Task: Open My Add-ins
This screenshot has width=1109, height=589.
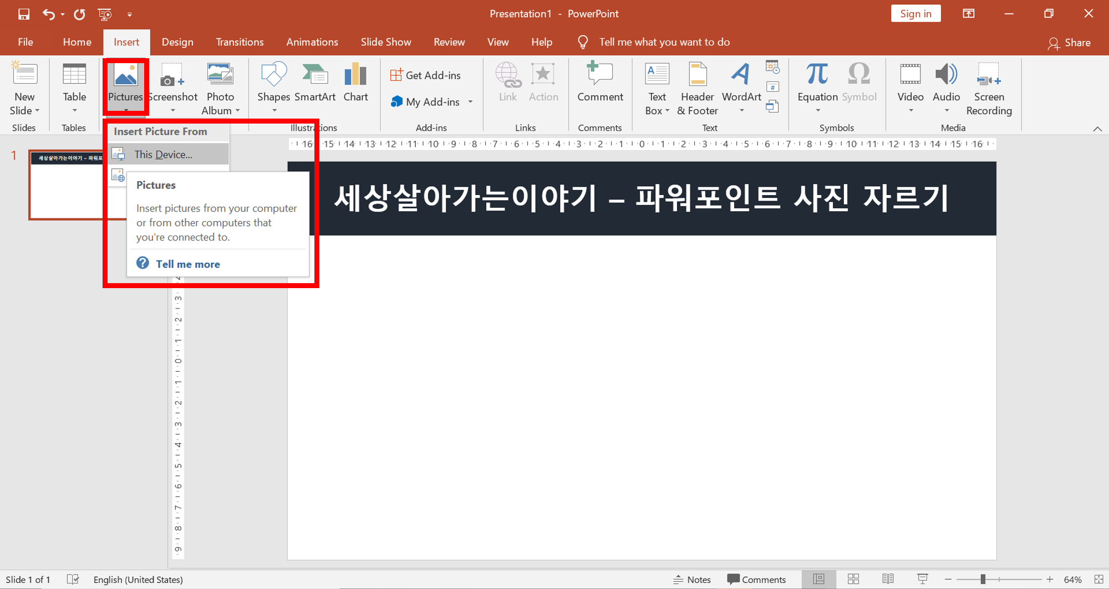Action: point(426,102)
